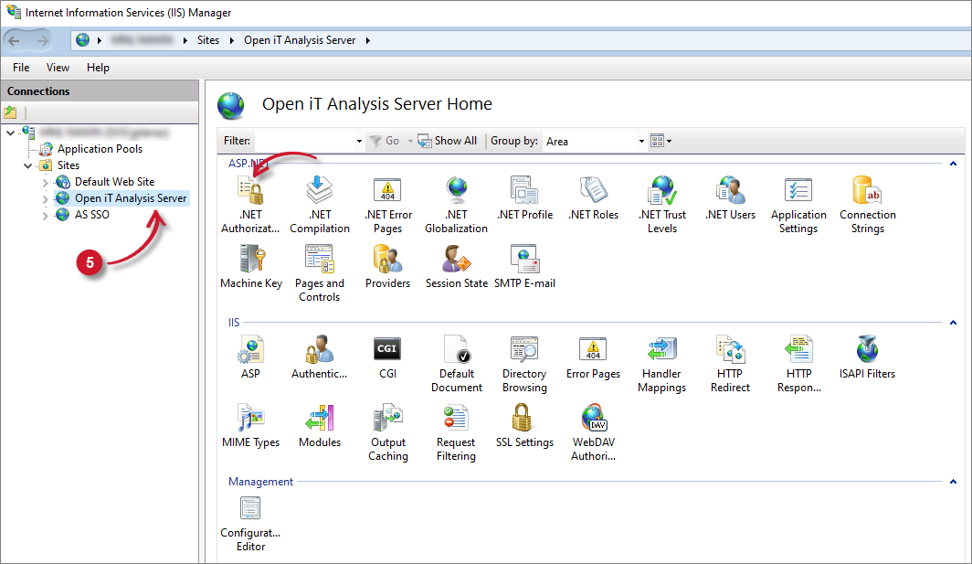
Task: Open the Connection Strings feature
Action: coord(867,192)
